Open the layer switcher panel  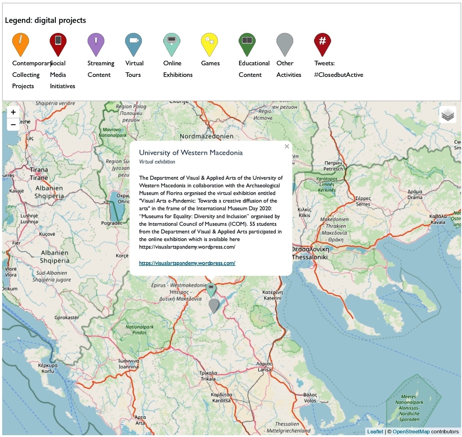448,115
